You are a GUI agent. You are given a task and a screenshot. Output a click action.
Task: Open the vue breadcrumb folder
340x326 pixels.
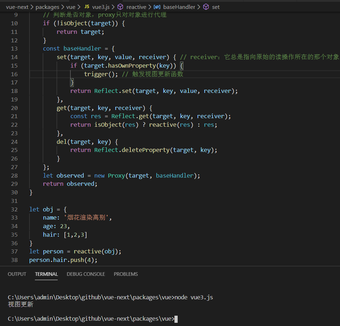[71, 7]
